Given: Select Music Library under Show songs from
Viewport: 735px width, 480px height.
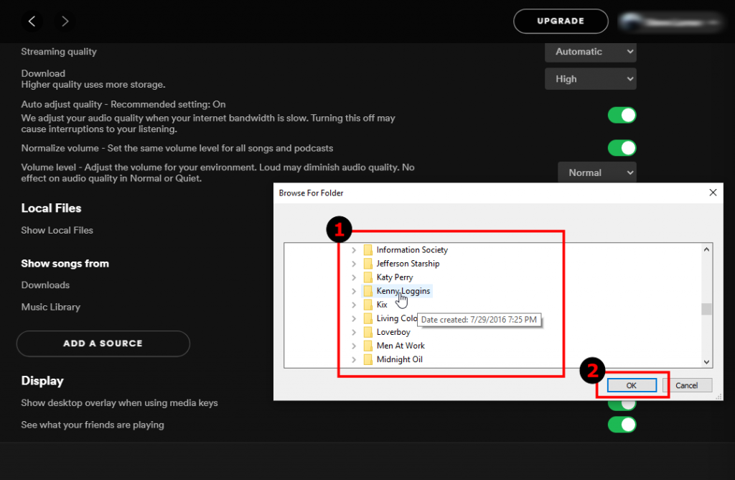Looking at the screenshot, I should click(50, 307).
